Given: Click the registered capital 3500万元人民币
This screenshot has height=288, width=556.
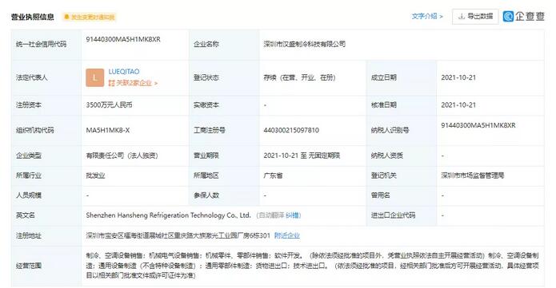Looking at the screenshot, I should point(109,105).
